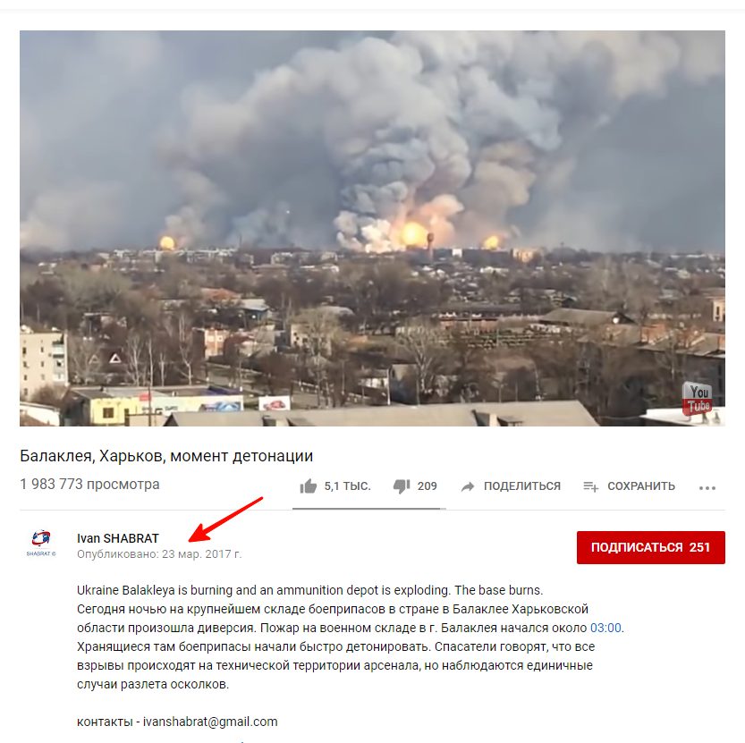Click the СОХРАНИТЬ save label
This screenshot has width=745, height=743.
(x=641, y=486)
